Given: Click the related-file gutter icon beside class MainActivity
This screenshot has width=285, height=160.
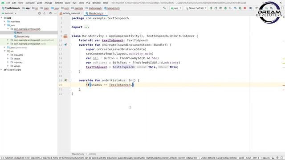Looking at the screenshot, I should coord(65,36).
